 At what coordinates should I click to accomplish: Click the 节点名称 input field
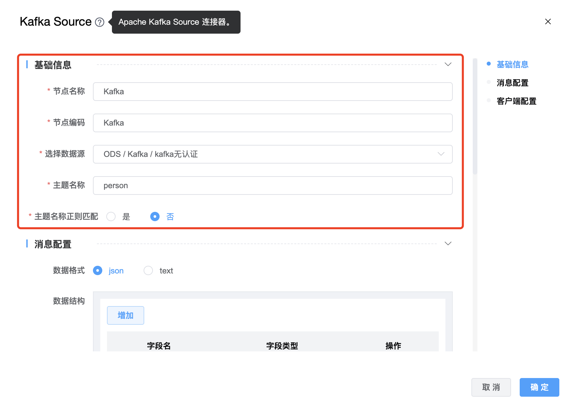[x=272, y=92]
